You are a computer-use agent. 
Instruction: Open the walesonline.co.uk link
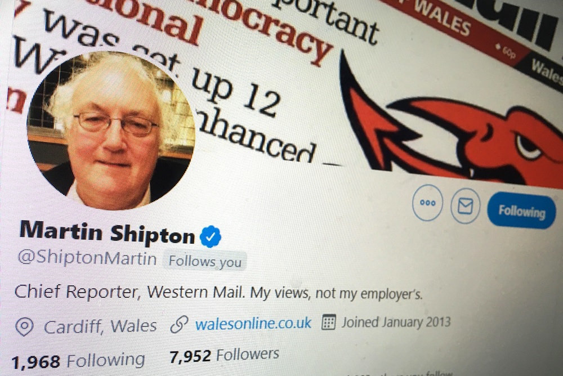point(253,323)
